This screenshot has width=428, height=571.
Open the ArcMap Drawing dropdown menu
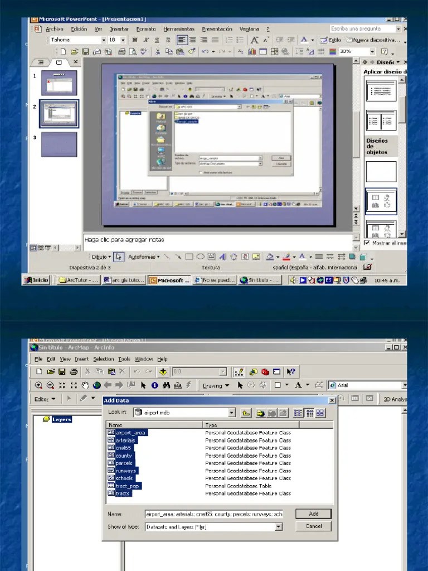click(x=216, y=385)
